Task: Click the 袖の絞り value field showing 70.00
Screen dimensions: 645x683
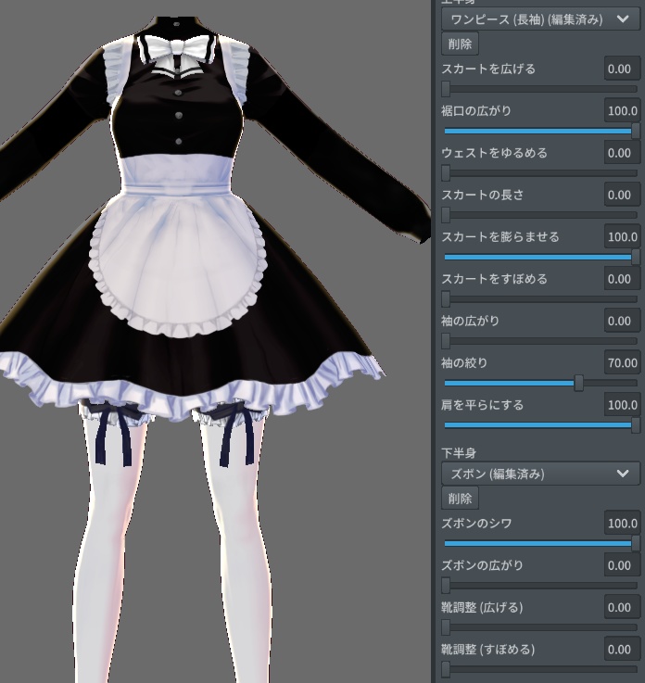Action: pos(622,363)
